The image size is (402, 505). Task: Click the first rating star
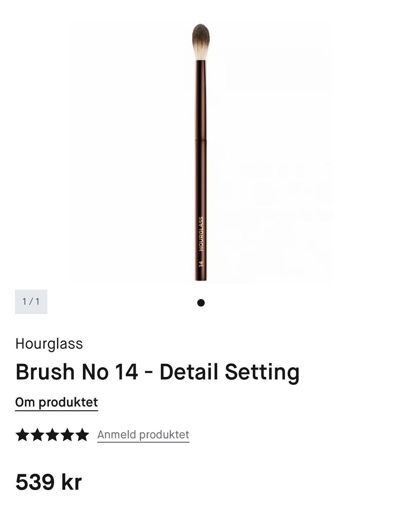22,435
